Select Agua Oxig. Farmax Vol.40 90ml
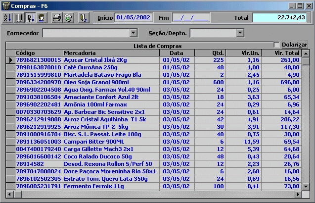The height and width of the screenshot is (203, 315). point(107,90)
